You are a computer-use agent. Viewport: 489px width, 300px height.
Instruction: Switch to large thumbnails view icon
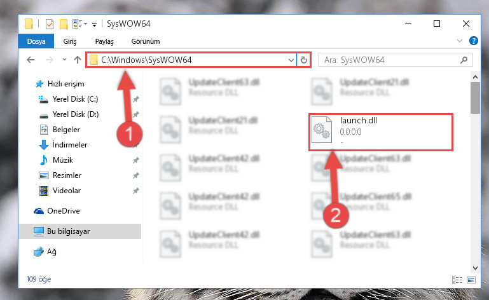pyautogui.click(x=471, y=280)
